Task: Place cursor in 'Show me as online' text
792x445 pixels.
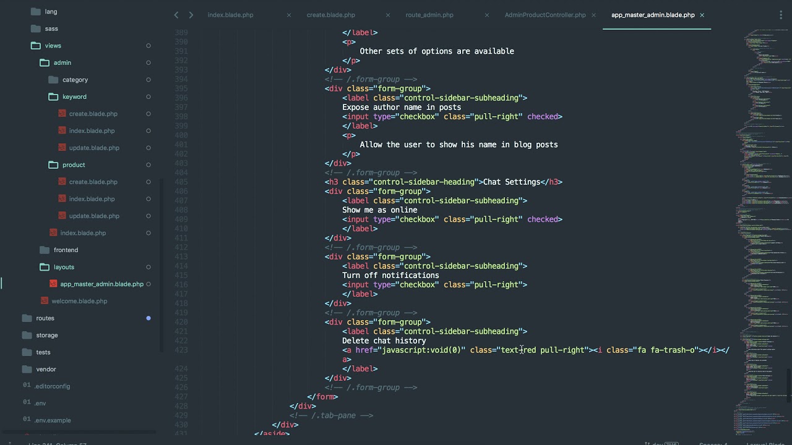Action: 380,210
